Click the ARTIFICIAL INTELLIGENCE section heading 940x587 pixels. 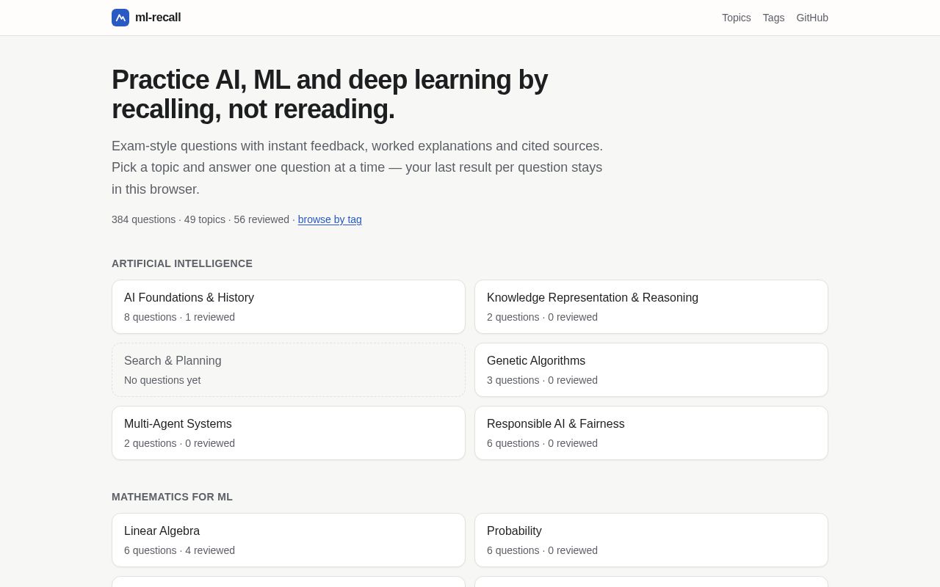click(182, 263)
